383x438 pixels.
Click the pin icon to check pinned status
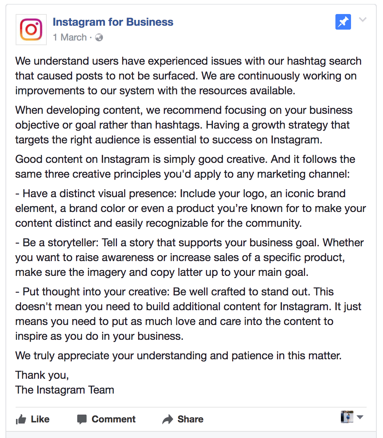(343, 22)
